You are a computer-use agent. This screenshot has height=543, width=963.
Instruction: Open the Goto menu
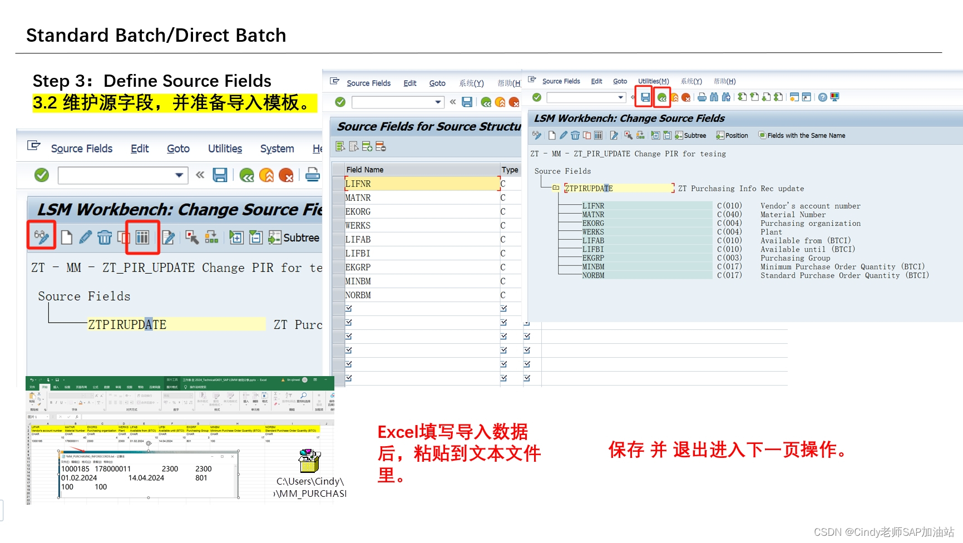(x=619, y=81)
